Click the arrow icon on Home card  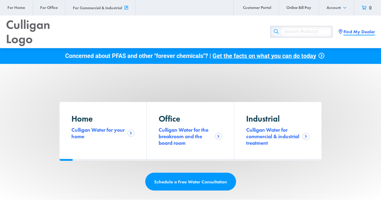(131, 133)
